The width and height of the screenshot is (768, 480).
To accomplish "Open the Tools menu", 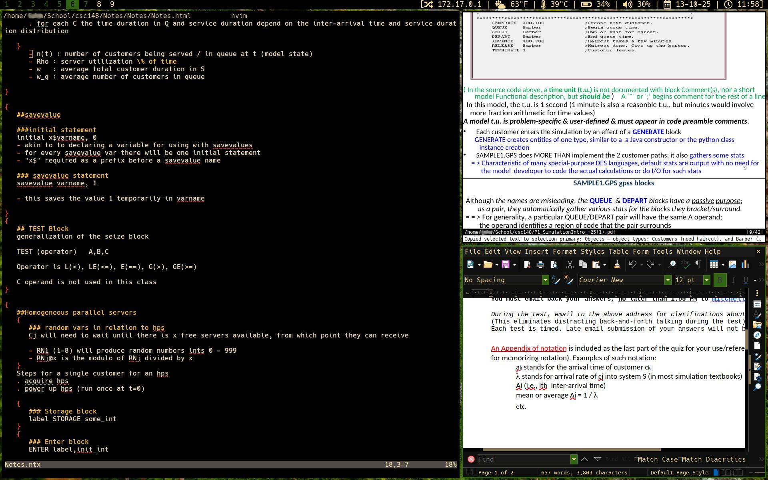I will [662, 252].
